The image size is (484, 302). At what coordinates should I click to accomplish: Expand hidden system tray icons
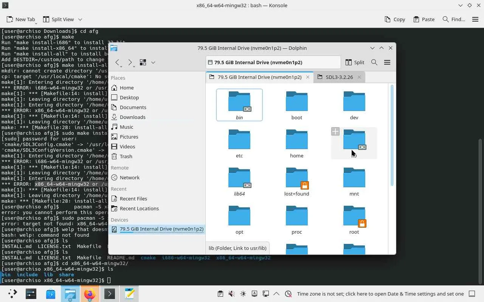276,294
